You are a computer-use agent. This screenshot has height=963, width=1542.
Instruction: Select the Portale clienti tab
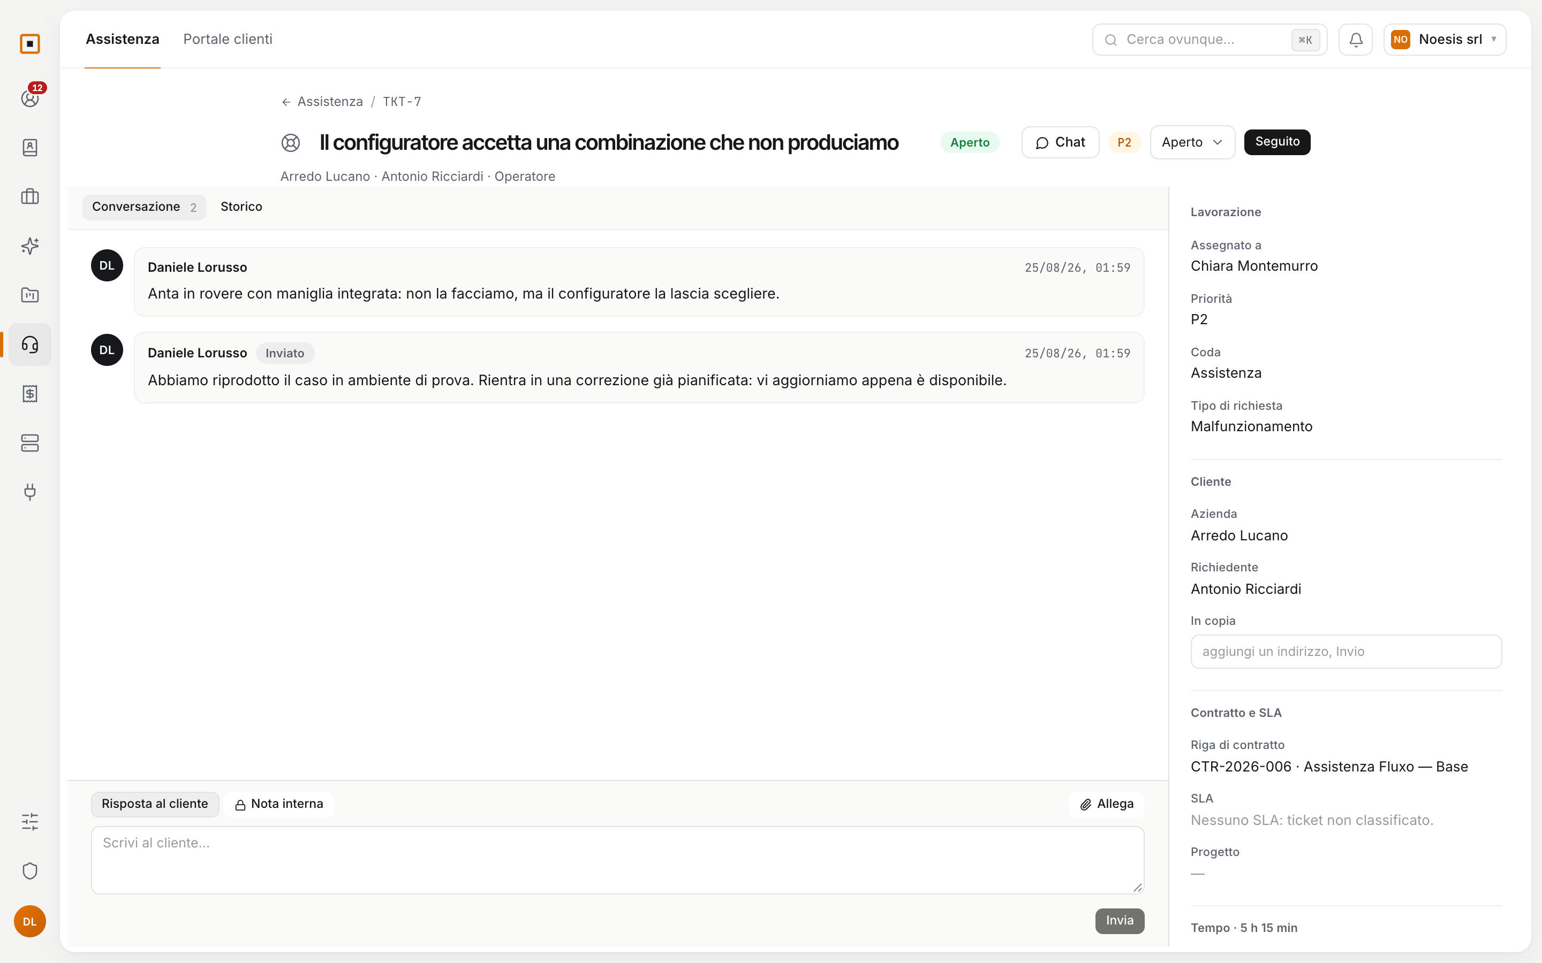pos(228,39)
